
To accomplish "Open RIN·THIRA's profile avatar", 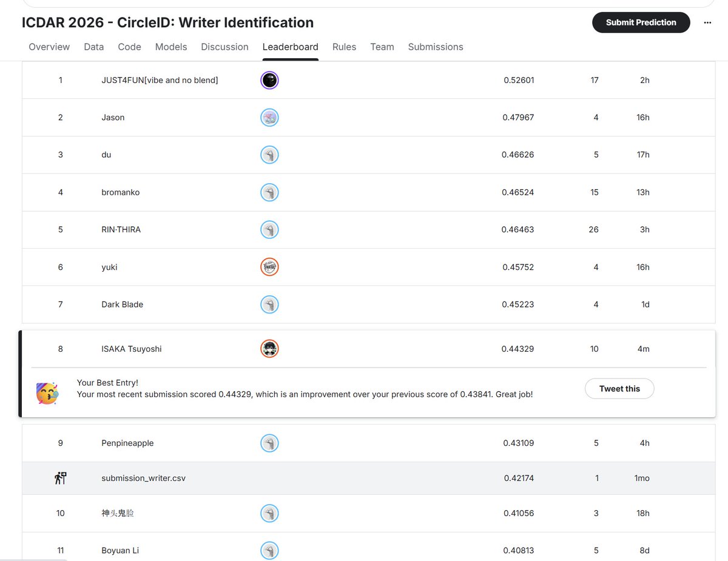I will click(x=269, y=230).
